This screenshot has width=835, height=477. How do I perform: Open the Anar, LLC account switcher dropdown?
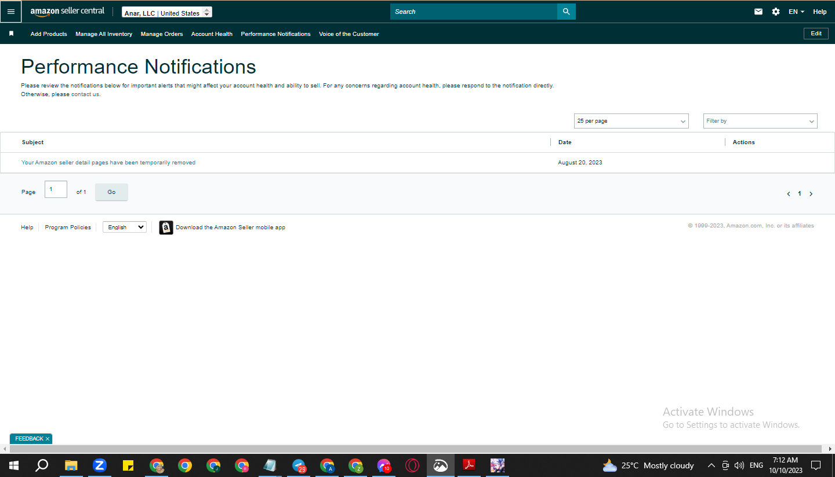coord(167,12)
